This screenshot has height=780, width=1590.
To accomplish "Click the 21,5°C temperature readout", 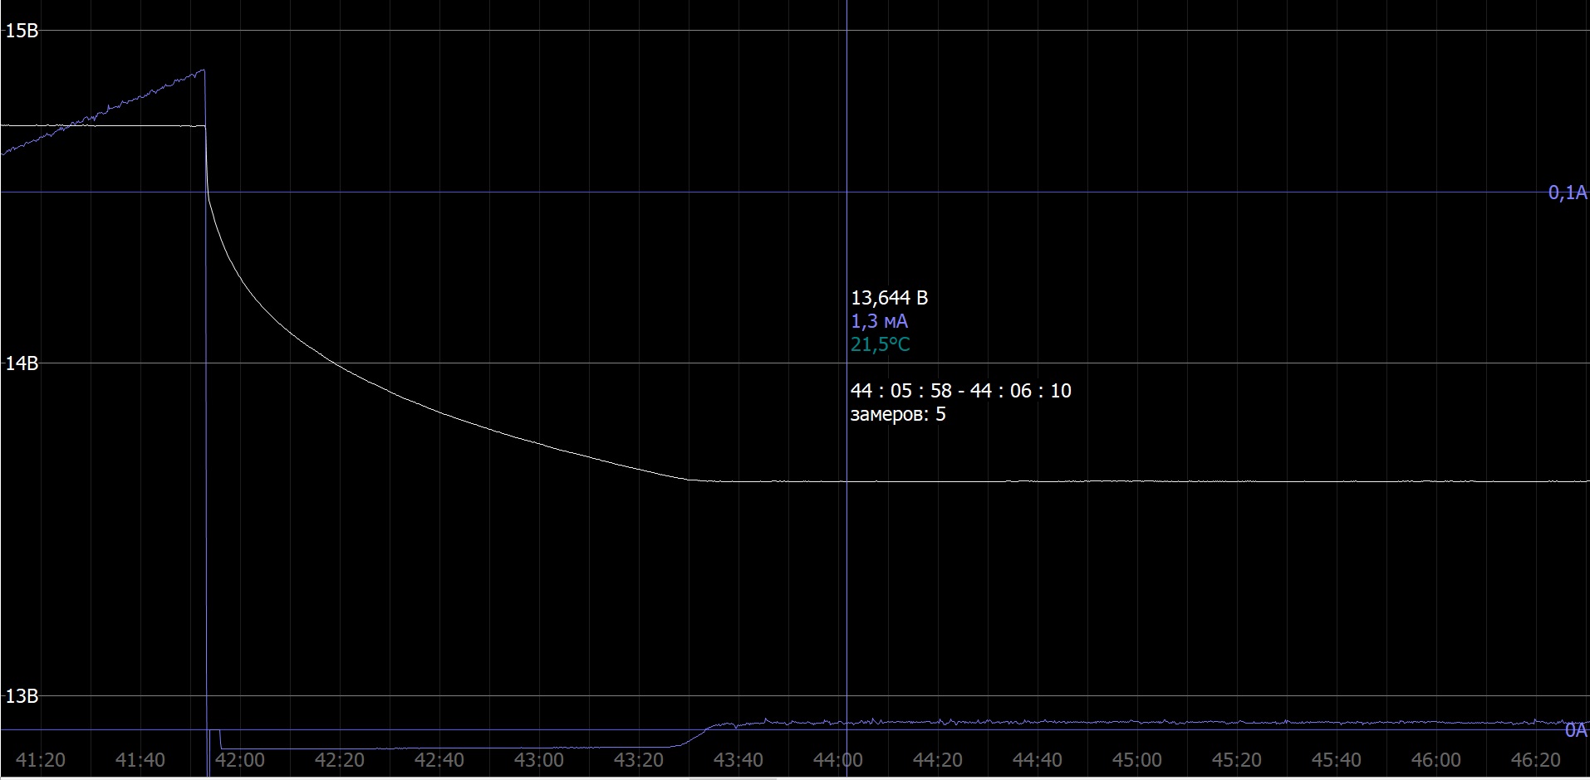I will 880,344.
